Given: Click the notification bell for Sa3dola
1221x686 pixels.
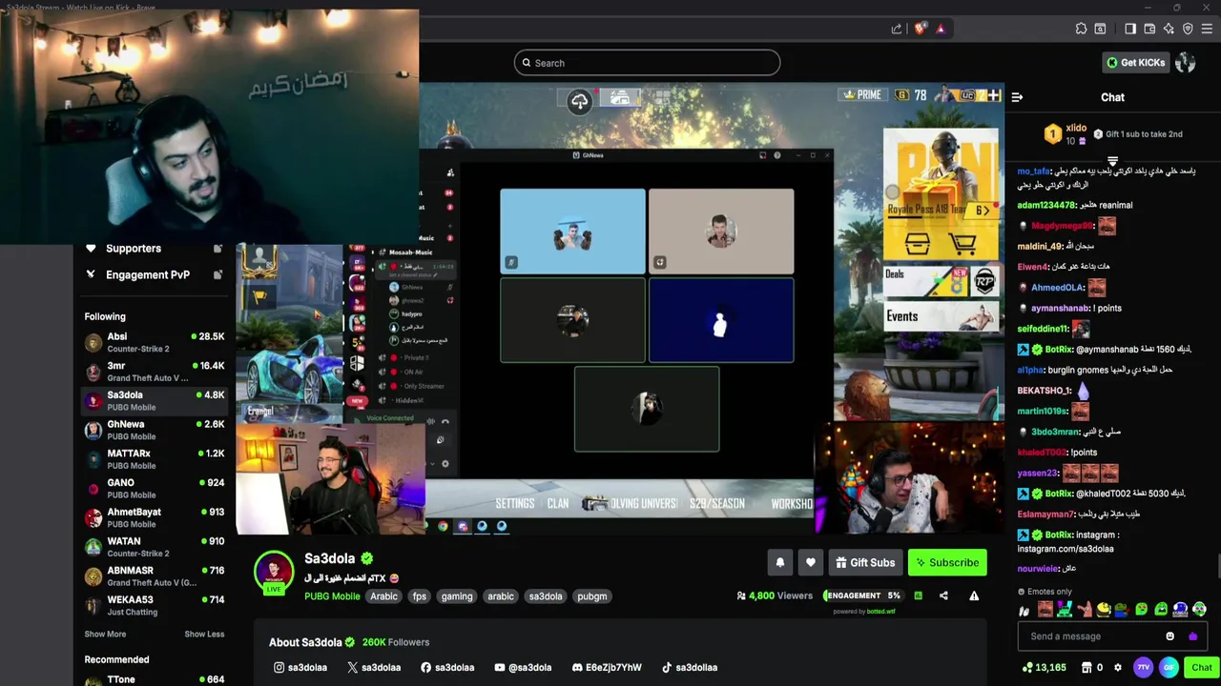Looking at the screenshot, I should point(779,563).
